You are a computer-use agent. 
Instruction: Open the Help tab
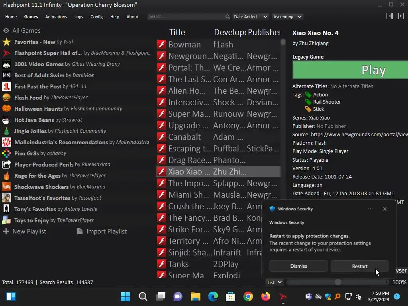coord(114,17)
